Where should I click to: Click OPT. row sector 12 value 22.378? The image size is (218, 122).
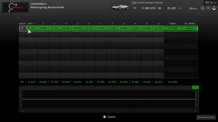click(x=158, y=82)
